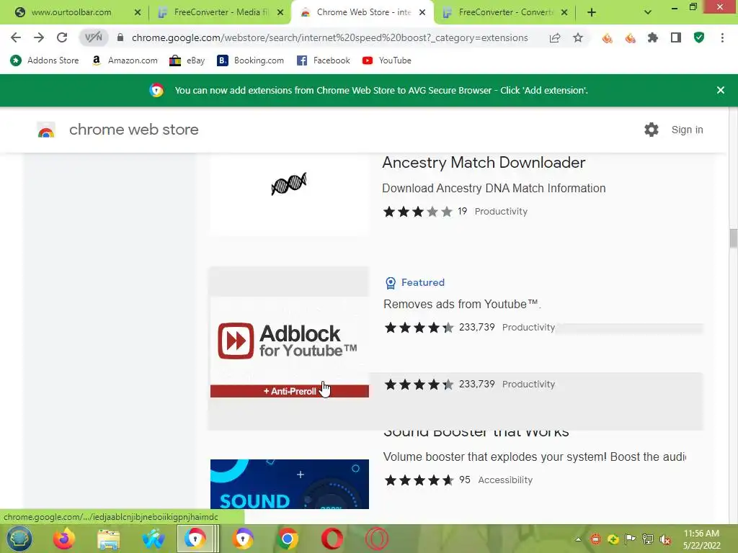The width and height of the screenshot is (738, 553).
Task: Launch Firefox from the taskbar
Action: pos(64,539)
